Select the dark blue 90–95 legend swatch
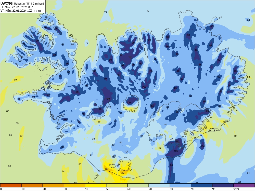255x191 pixels. click(202, 185)
